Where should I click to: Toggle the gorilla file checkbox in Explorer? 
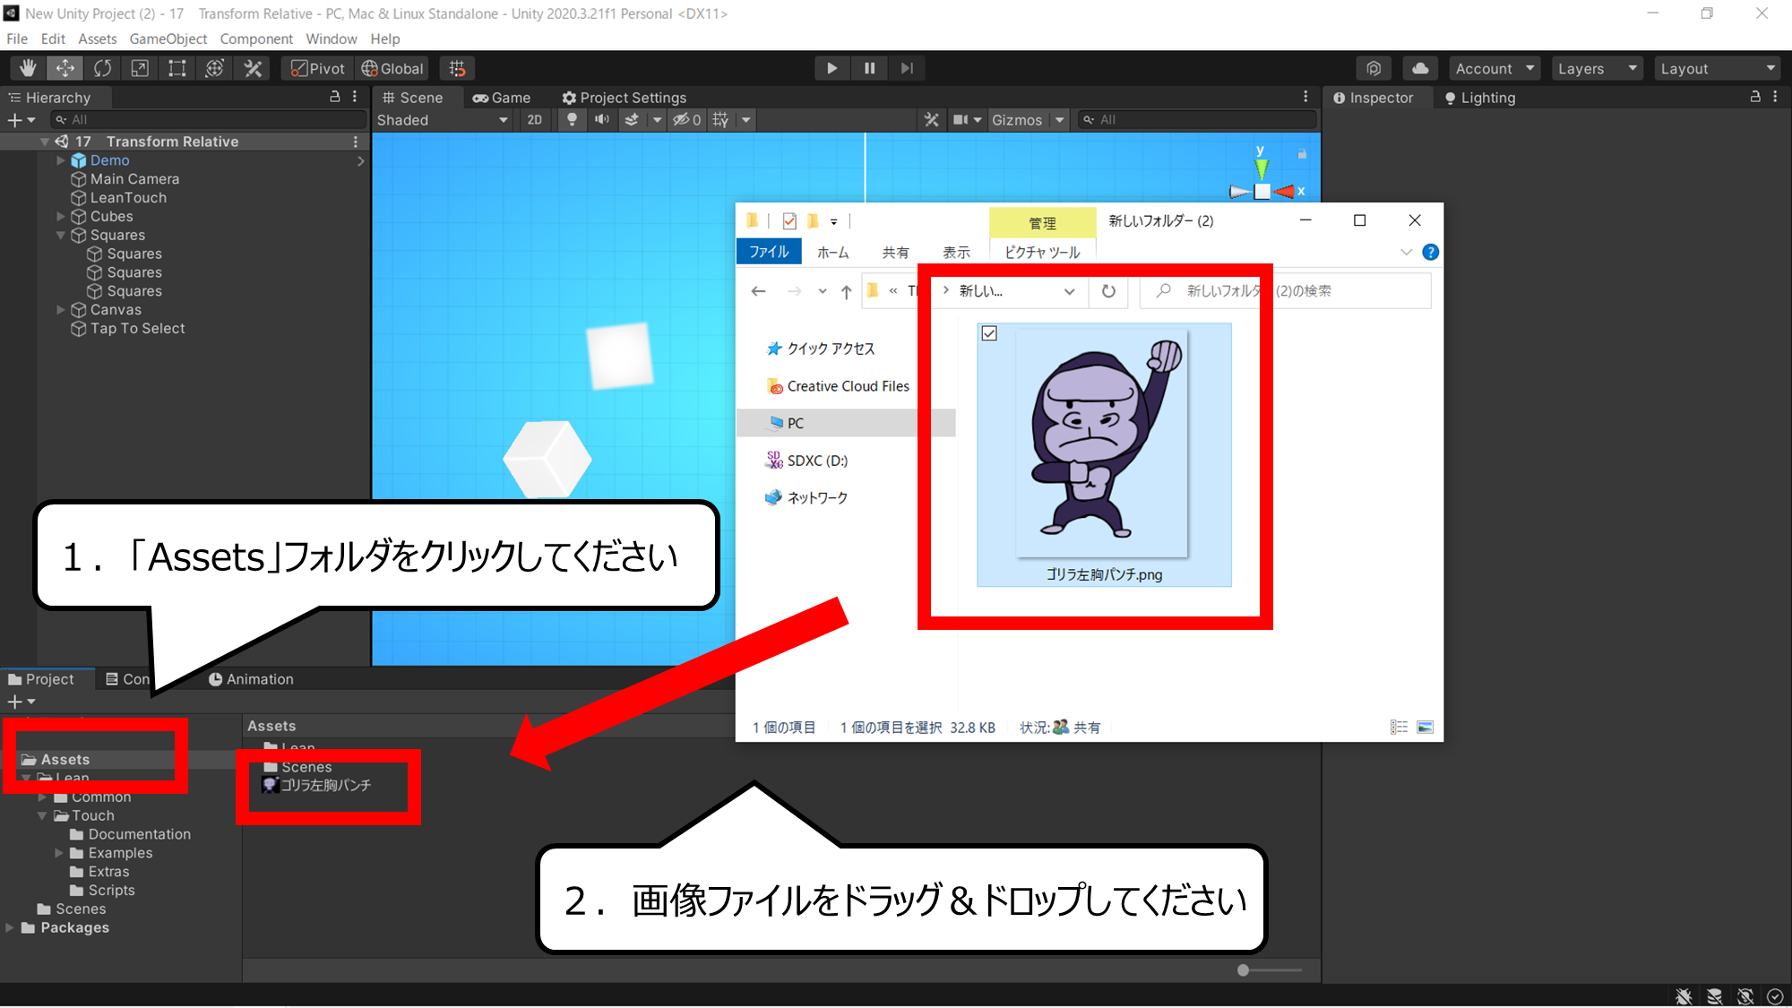(x=989, y=333)
